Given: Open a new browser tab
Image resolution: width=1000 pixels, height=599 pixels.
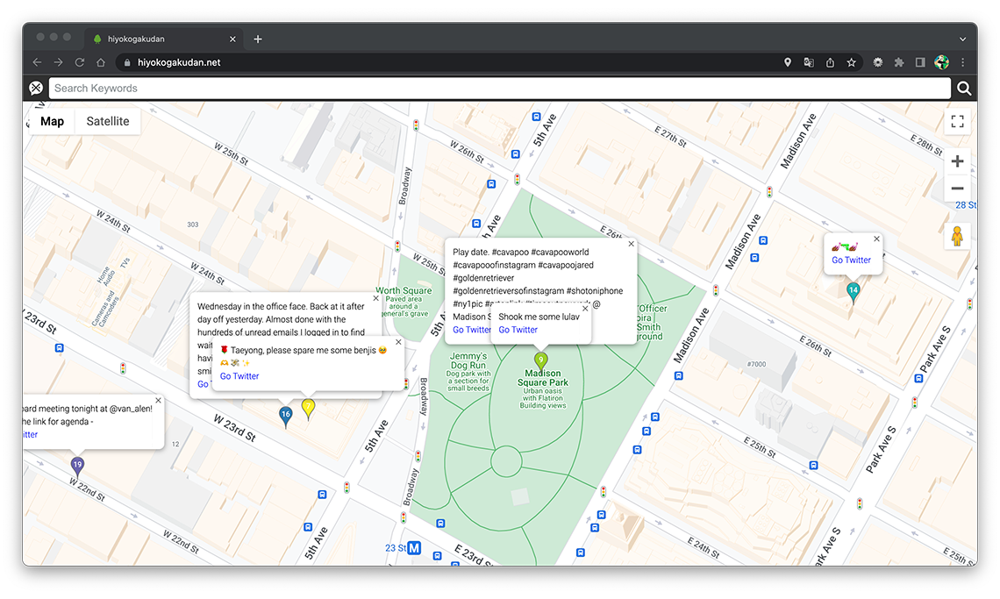Looking at the screenshot, I should coord(258,39).
